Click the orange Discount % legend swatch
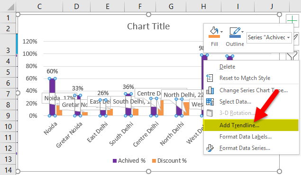Viewport: 301px width, 175px height. [154, 161]
